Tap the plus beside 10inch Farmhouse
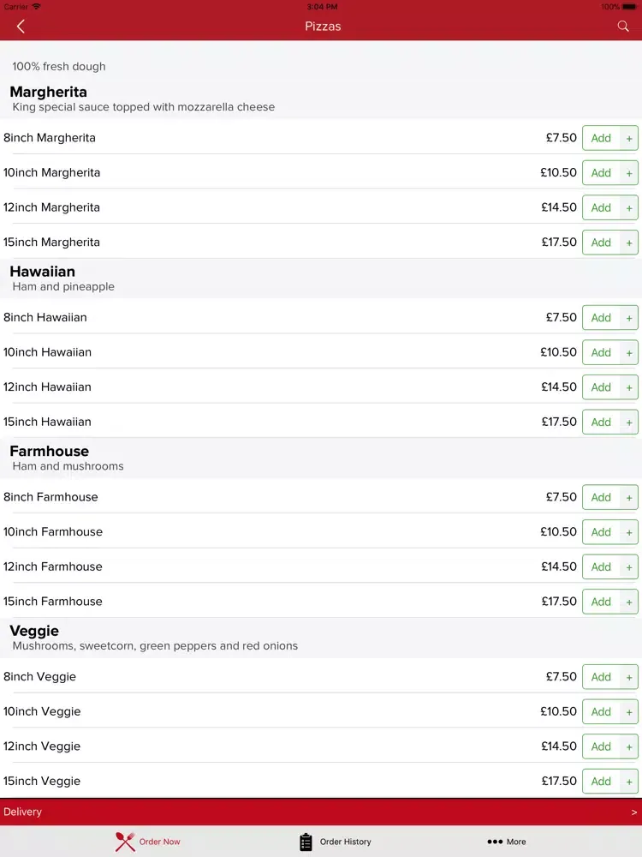Screen dimensions: 642x857 (x=629, y=532)
